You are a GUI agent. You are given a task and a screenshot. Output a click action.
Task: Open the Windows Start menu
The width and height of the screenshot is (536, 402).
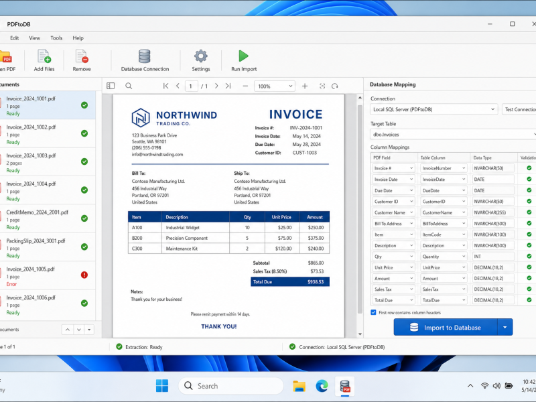click(162, 386)
